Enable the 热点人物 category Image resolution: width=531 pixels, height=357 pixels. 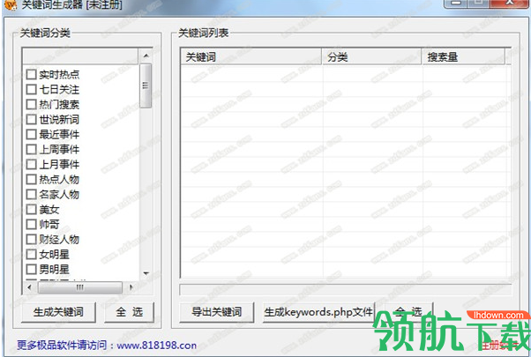pos(31,179)
